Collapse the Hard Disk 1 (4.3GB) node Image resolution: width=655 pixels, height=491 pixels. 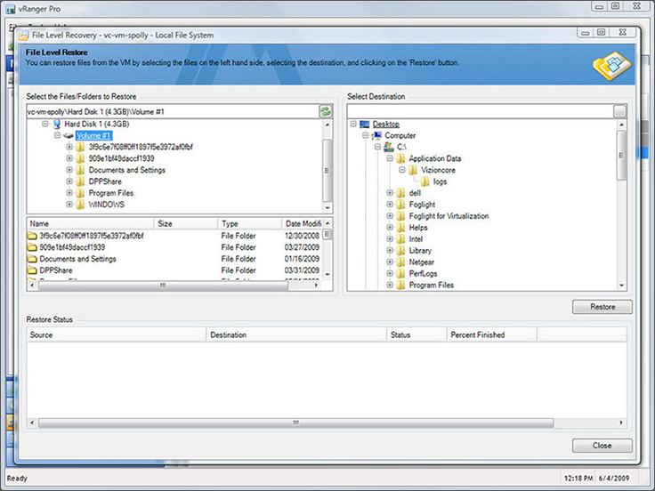(x=45, y=124)
